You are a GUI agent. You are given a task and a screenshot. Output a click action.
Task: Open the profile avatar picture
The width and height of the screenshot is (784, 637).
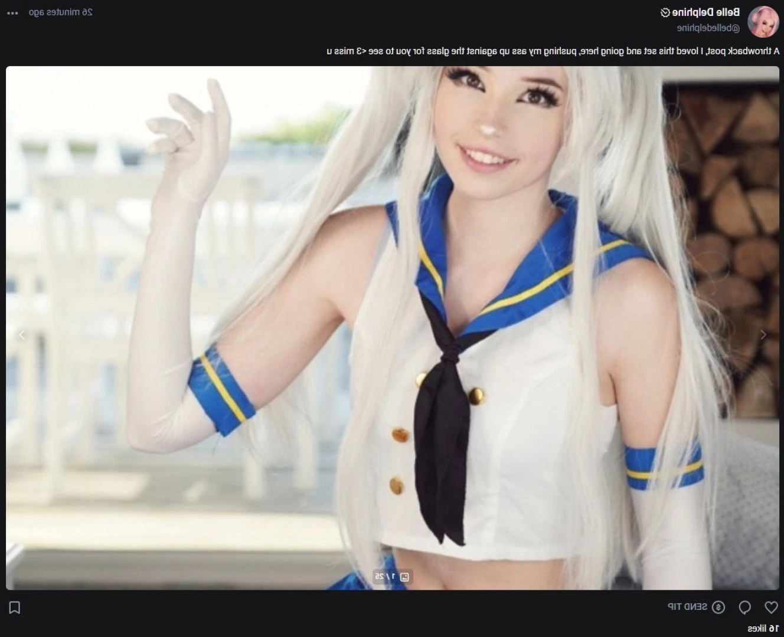(x=763, y=21)
